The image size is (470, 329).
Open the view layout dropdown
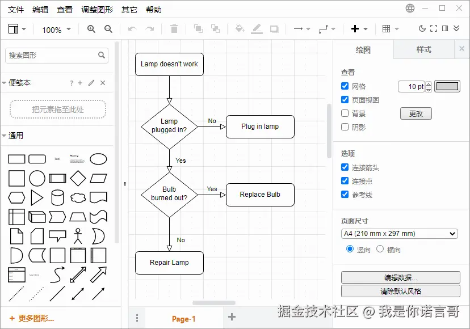coord(17,29)
